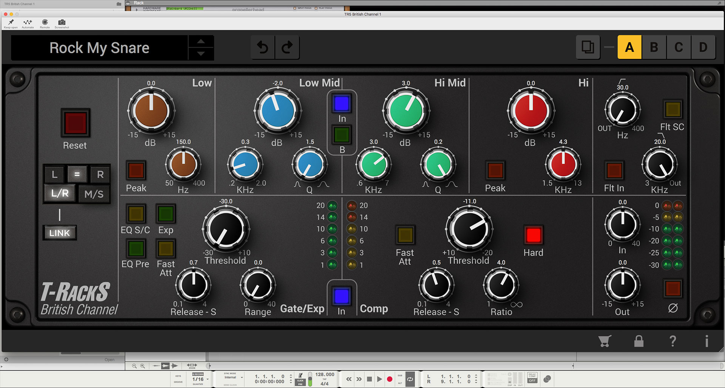Adjust the song position stepper arrows
The image size is (725, 388).
pyautogui.click(x=291, y=379)
